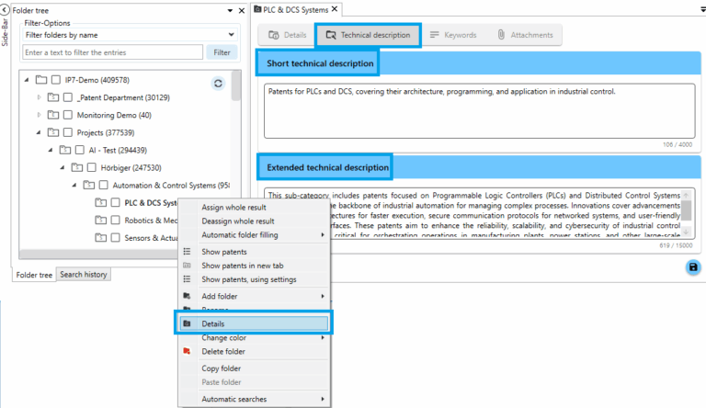Image resolution: width=706 pixels, height=408 pixels.
Task: Click the folder icon beside IP7-Demo
Action: click(41, 80)
